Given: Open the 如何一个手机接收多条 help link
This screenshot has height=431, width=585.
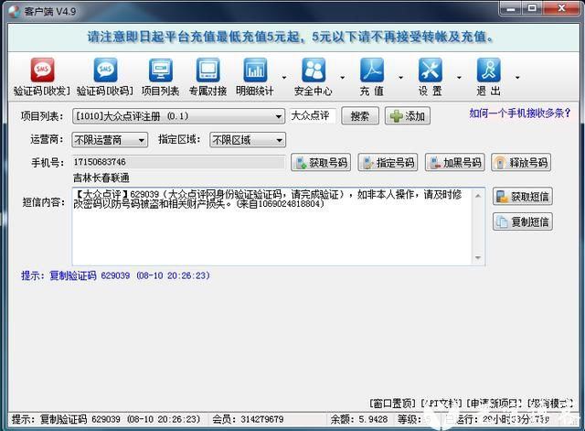Looking at the screenshot, I should tap(520, 113).
